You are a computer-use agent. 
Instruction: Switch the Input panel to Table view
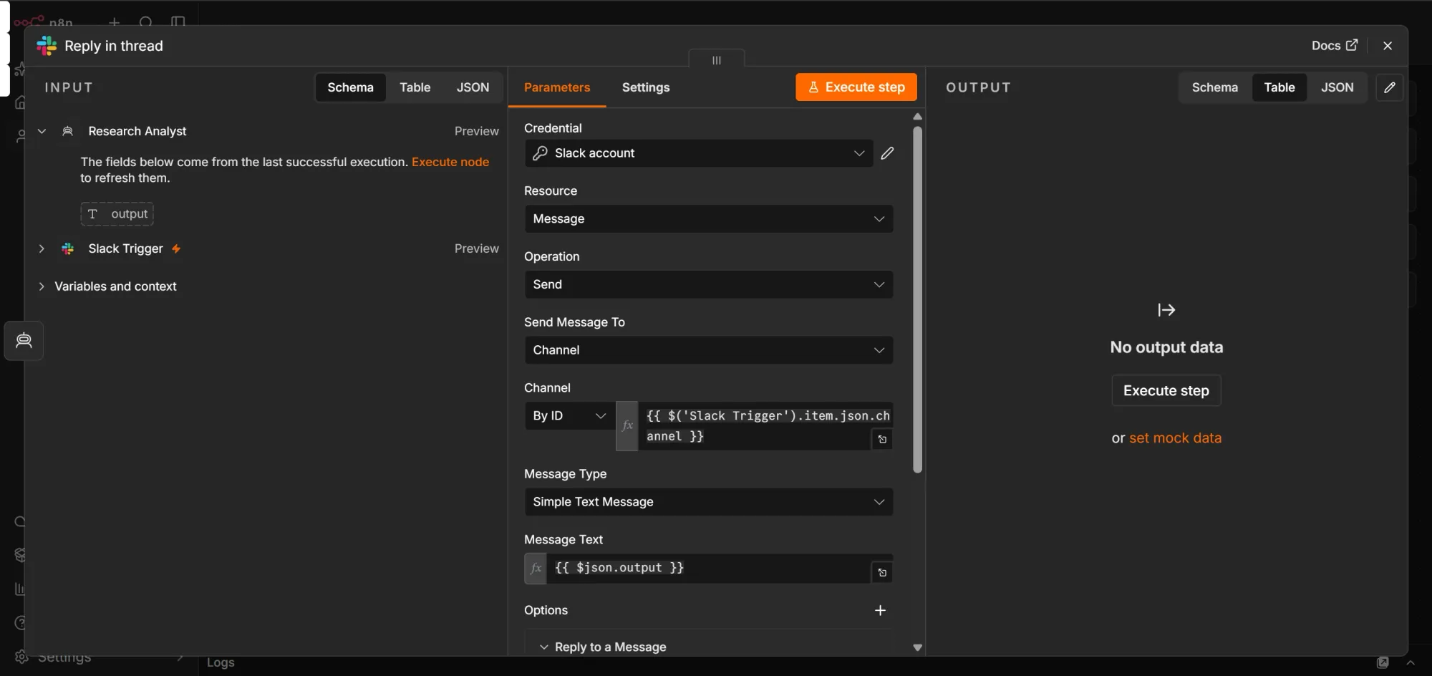pyautogui.click(x=415, y=87)
